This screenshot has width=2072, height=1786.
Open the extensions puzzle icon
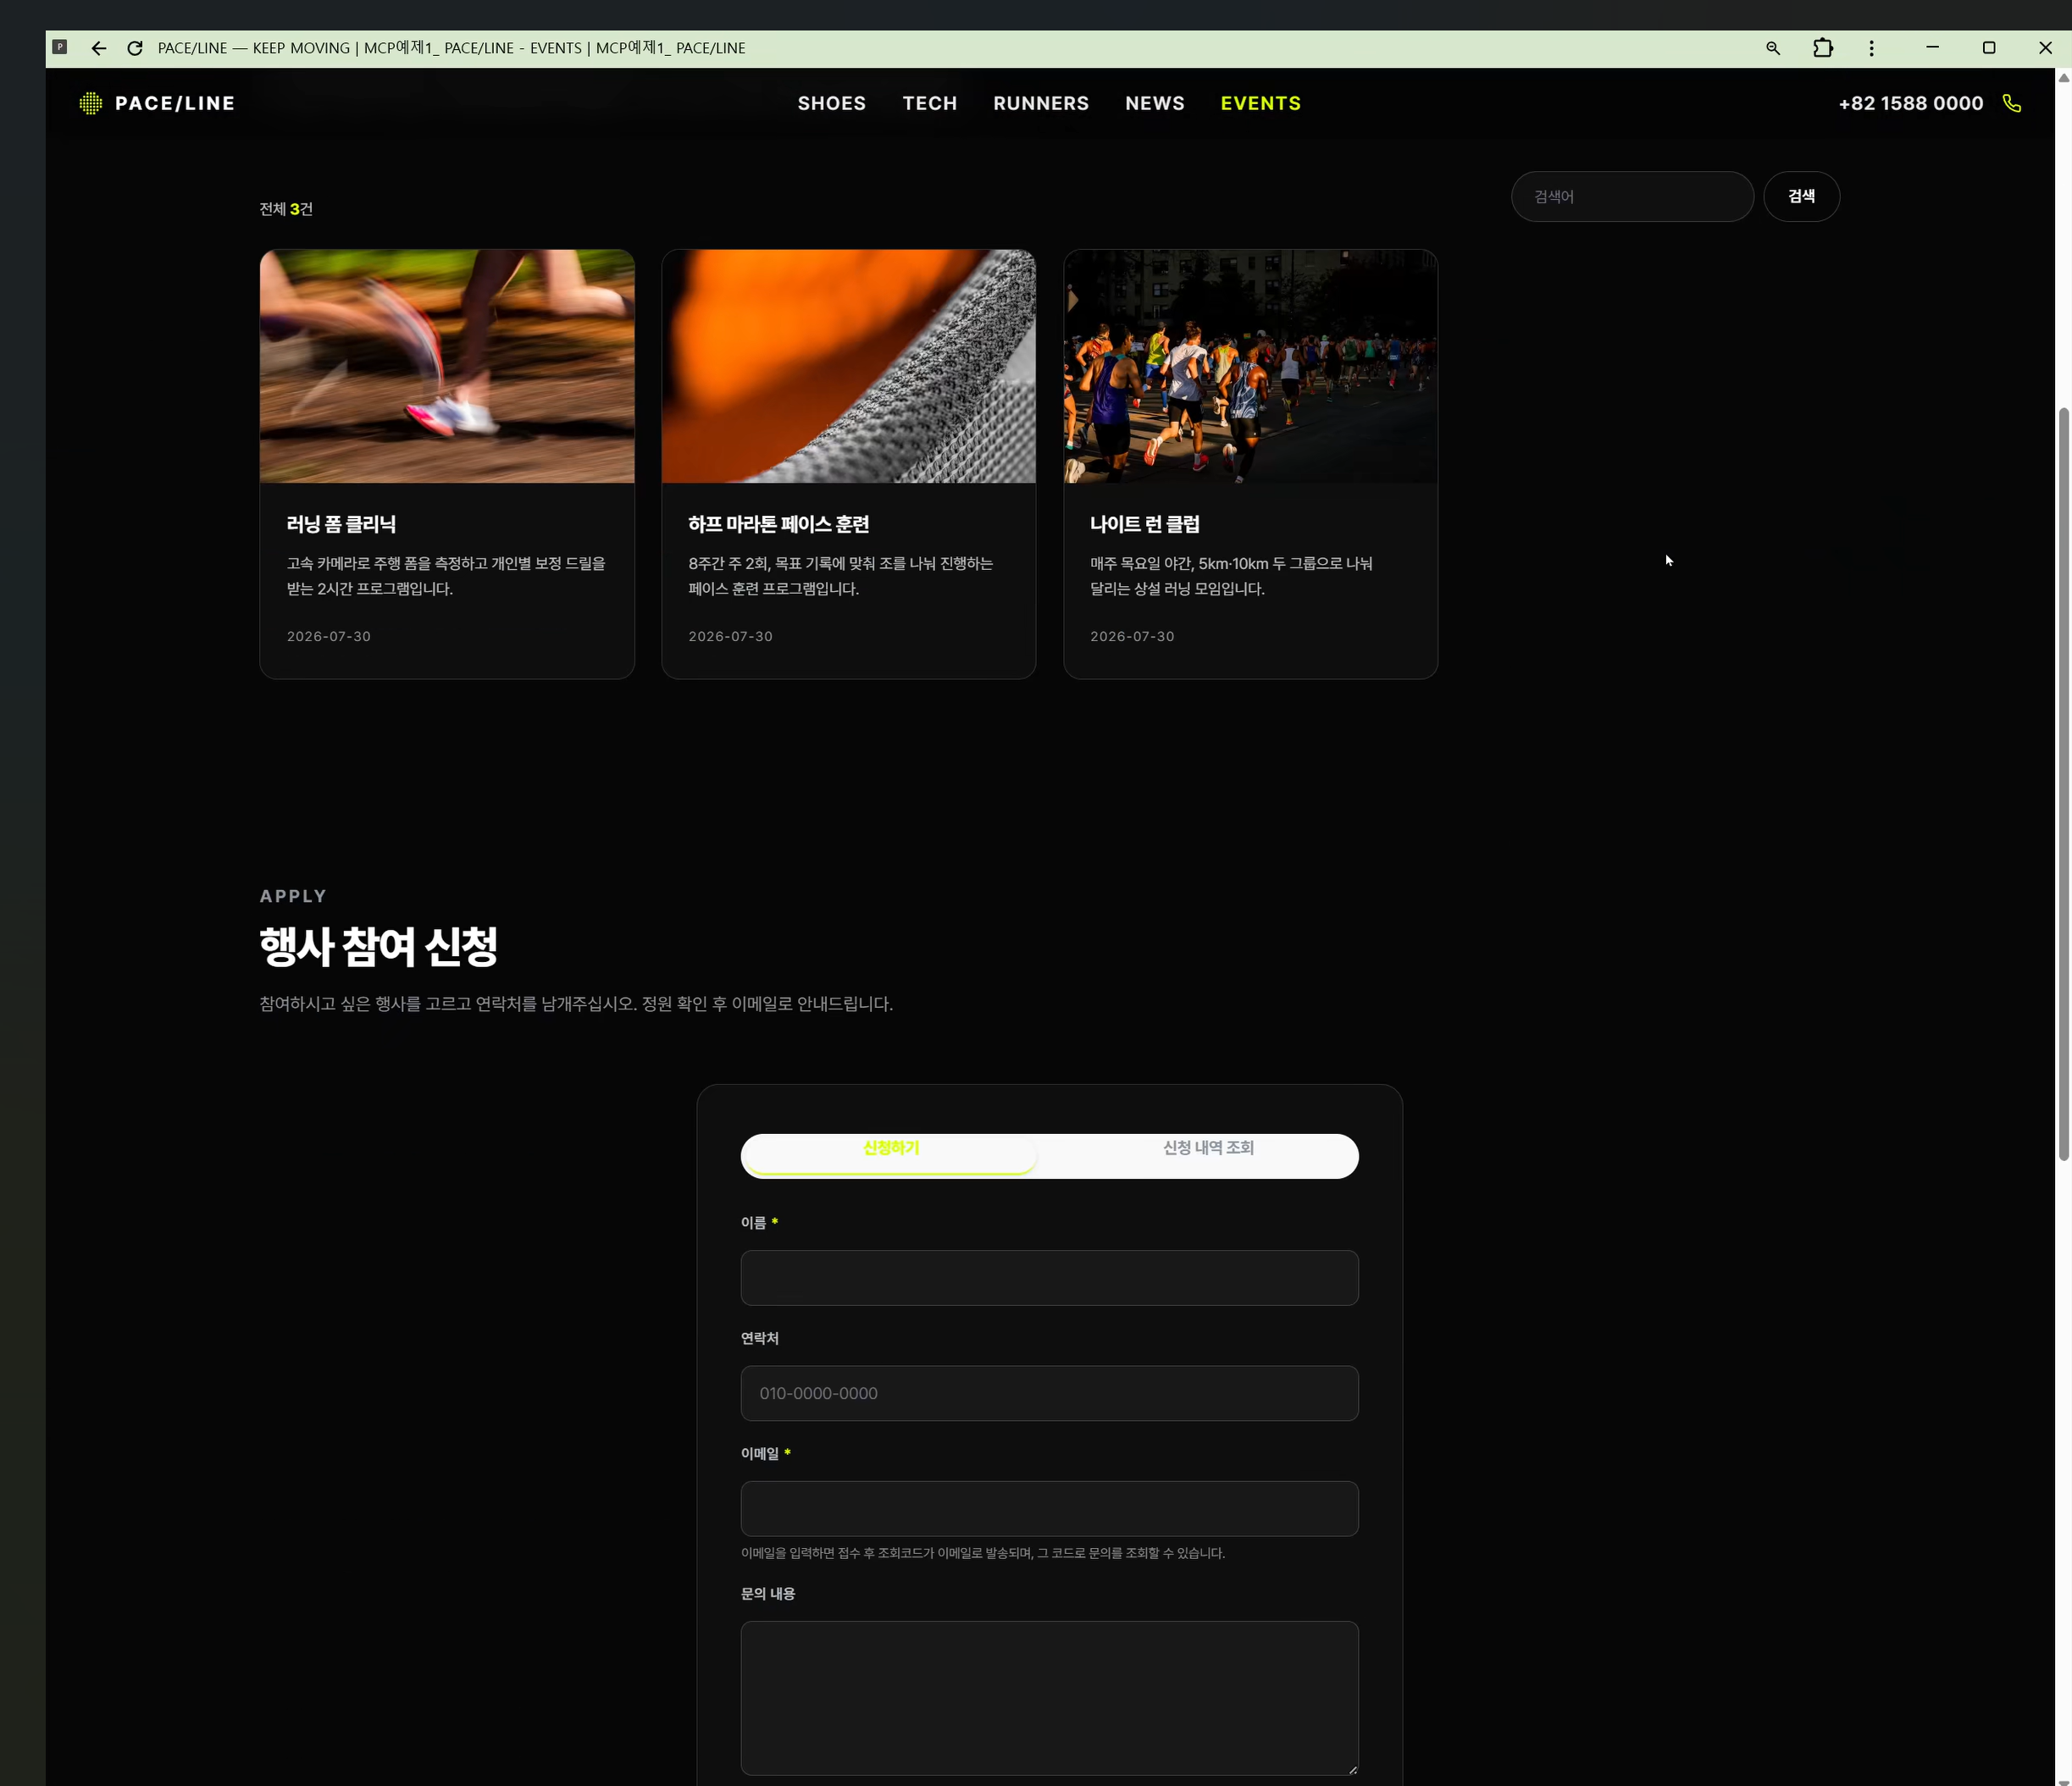pos(1822,48)
